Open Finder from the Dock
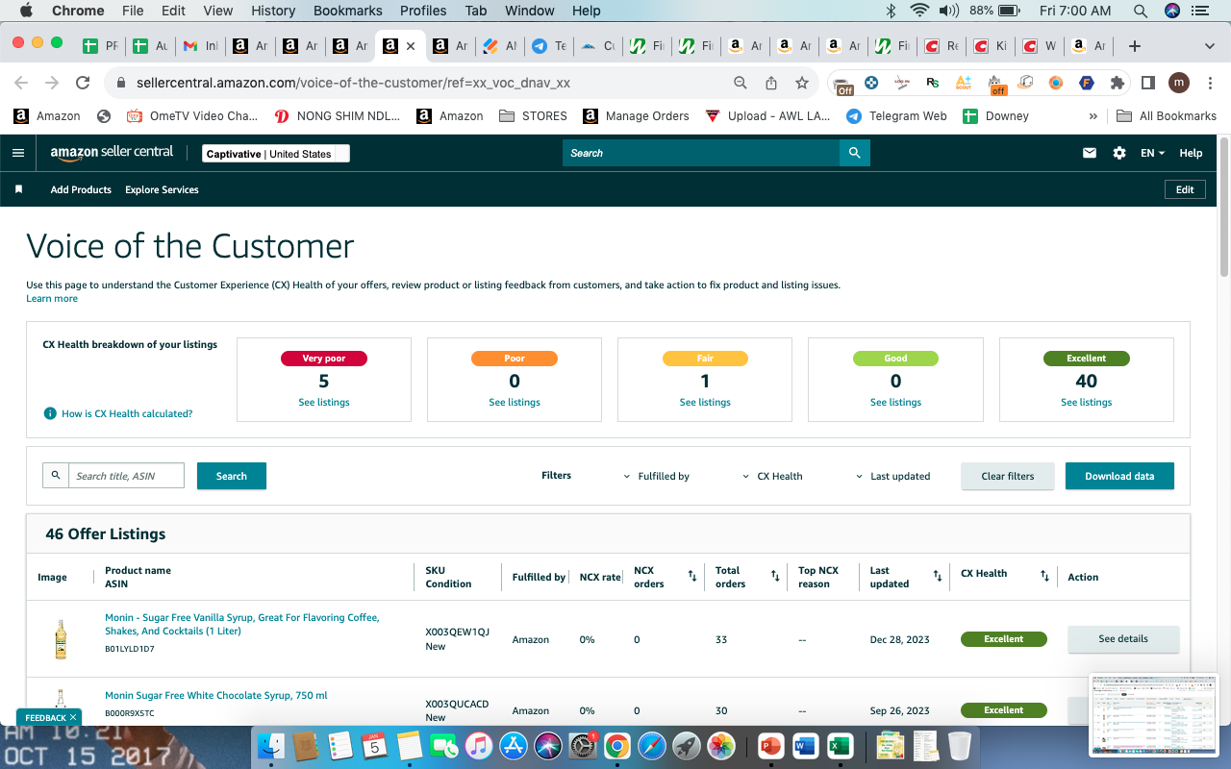Image resolution: width=1231 pixels, height=769 pixels. (272, 745)
